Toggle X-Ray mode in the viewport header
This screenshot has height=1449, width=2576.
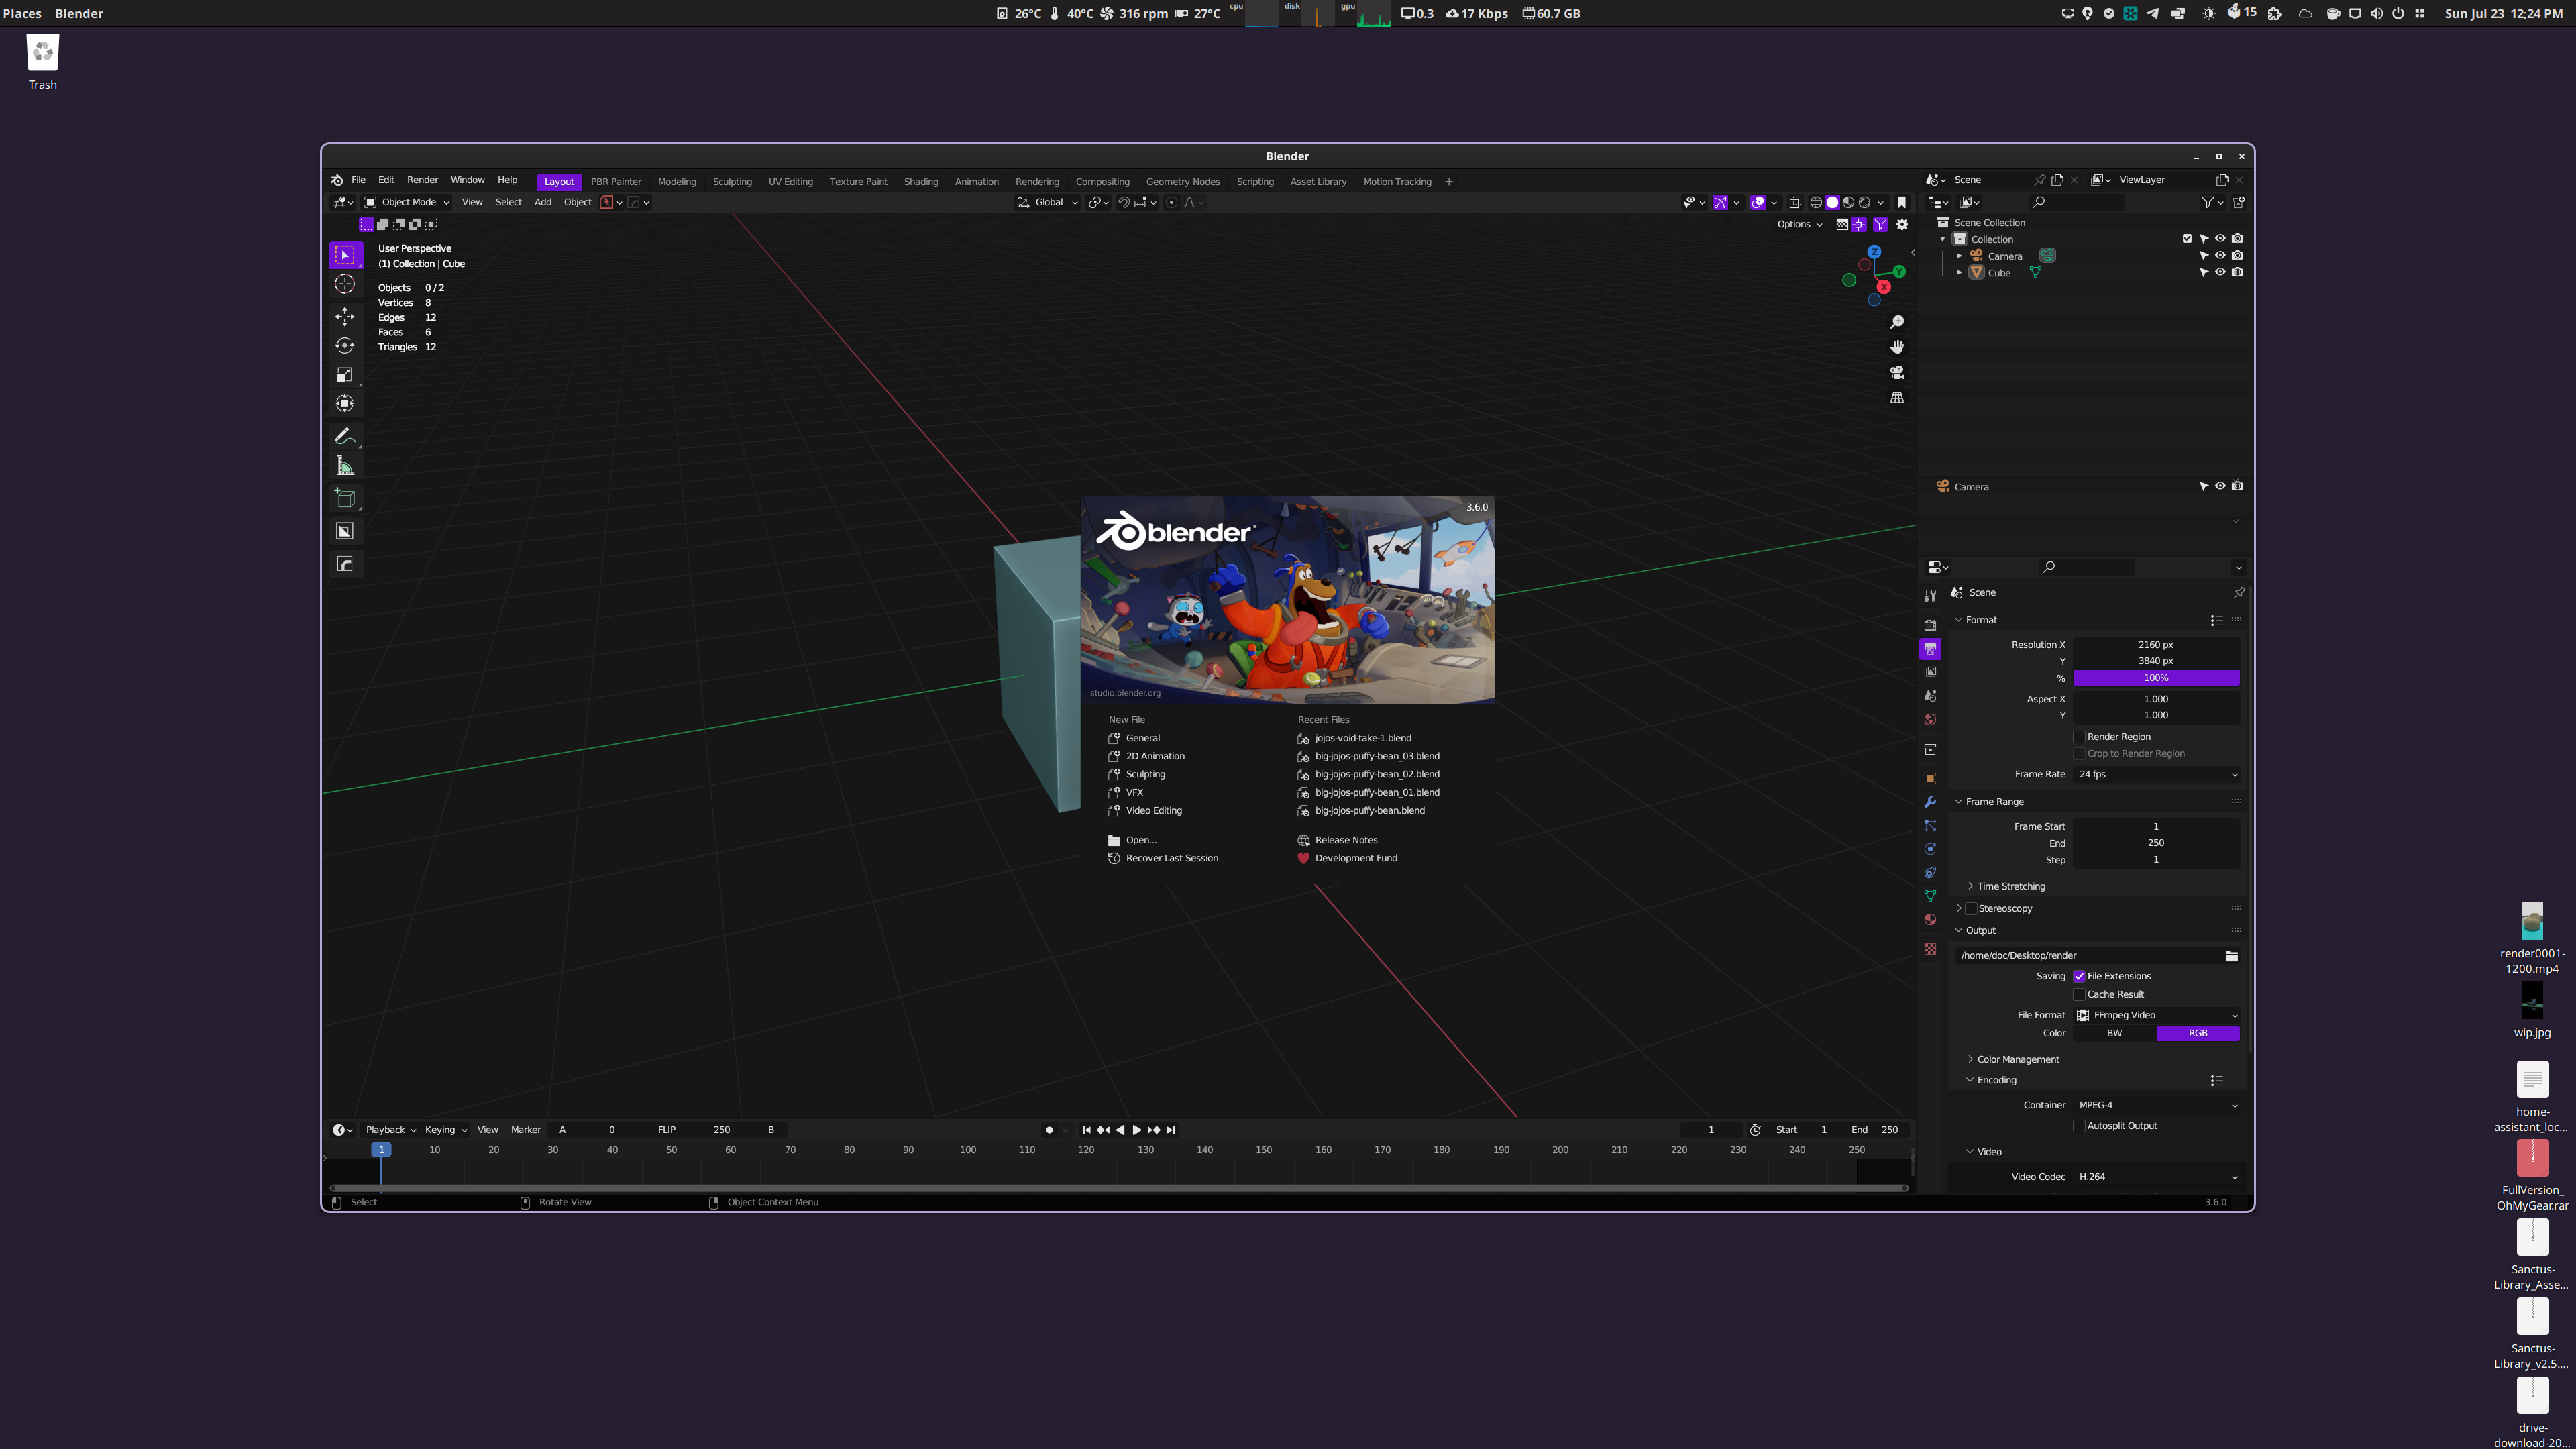pos(1796,202)
